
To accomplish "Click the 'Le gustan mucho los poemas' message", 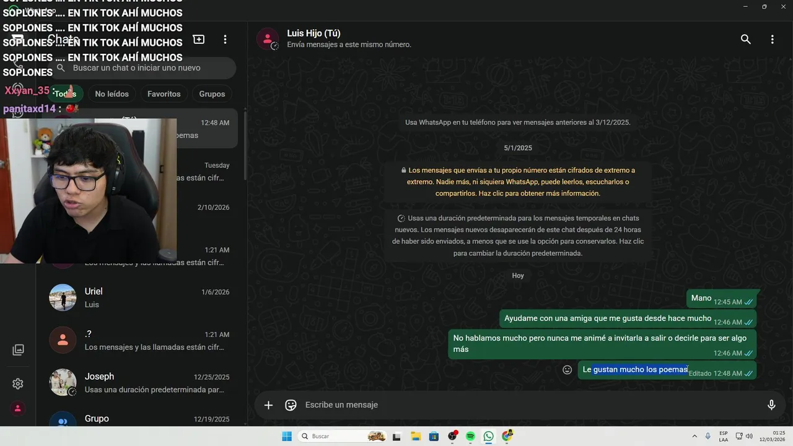I will [667, 370].
